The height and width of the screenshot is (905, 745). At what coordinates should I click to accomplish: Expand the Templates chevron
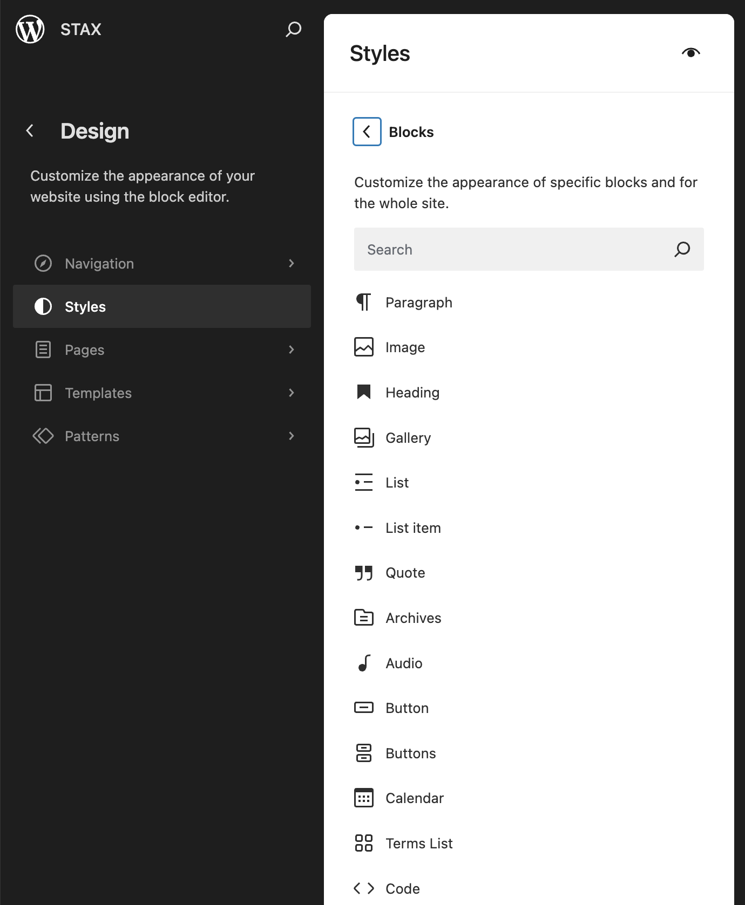tap(292, 393)
